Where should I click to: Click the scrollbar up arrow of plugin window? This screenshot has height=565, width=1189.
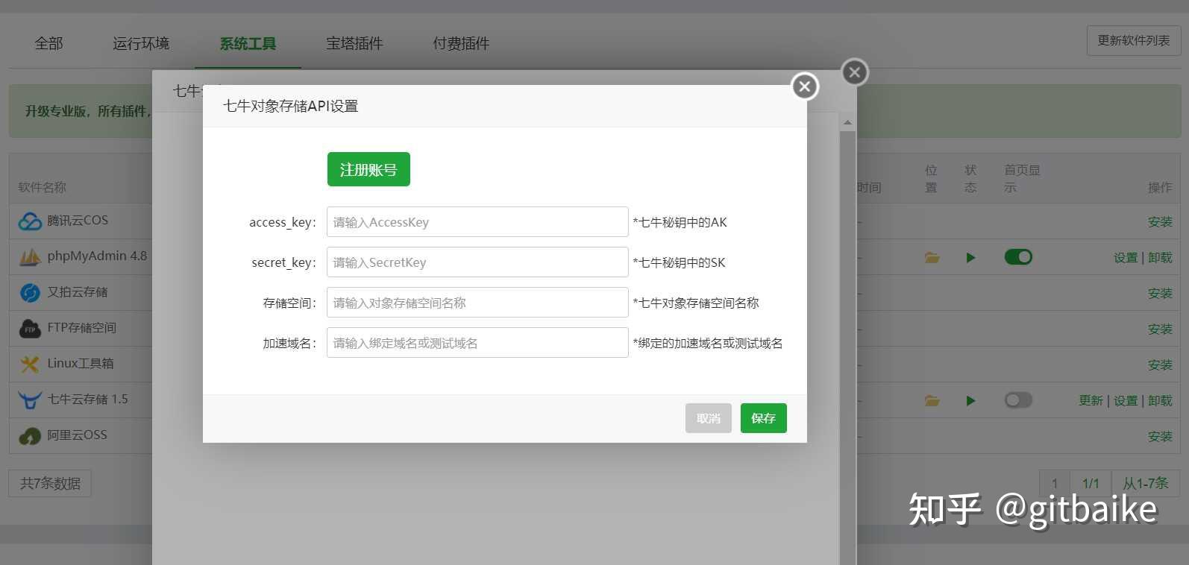(847, 122)
